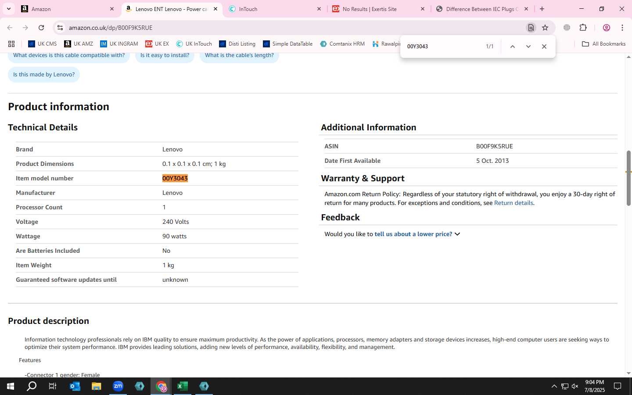Ask 'Is this made by Lenovo?'

[44, 75]
